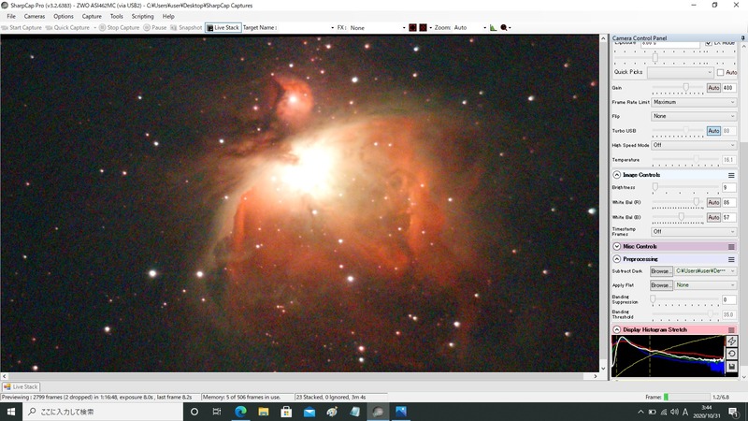
Task: Open the Zoom level dropdown
Action: (469, 28)
